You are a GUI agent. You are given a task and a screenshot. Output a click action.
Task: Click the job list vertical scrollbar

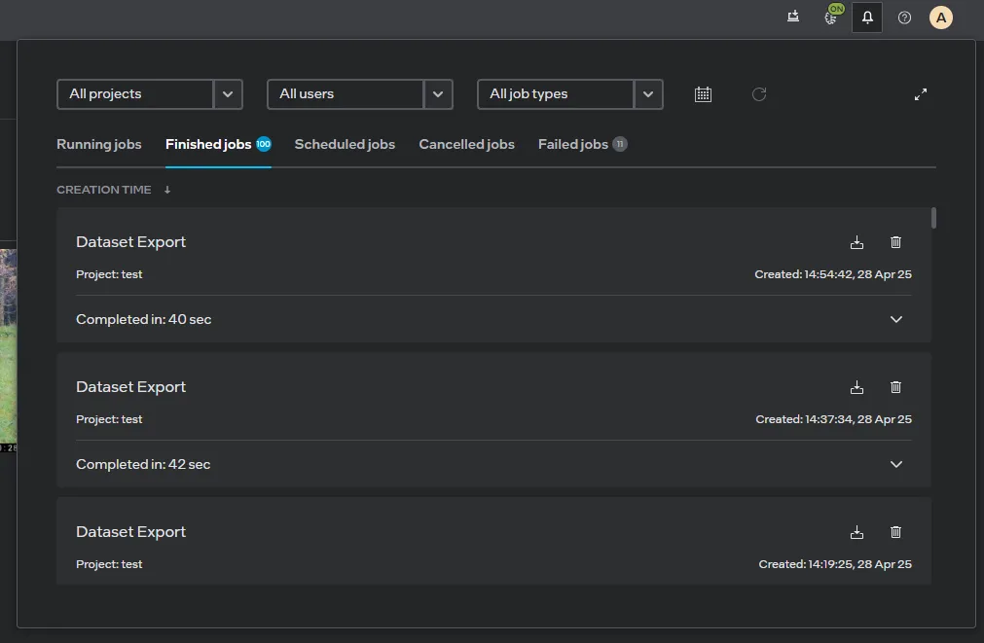coord(933,218)
